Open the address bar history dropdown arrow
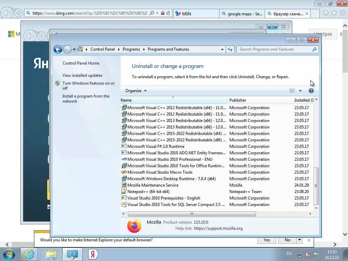 pos(222,50)
